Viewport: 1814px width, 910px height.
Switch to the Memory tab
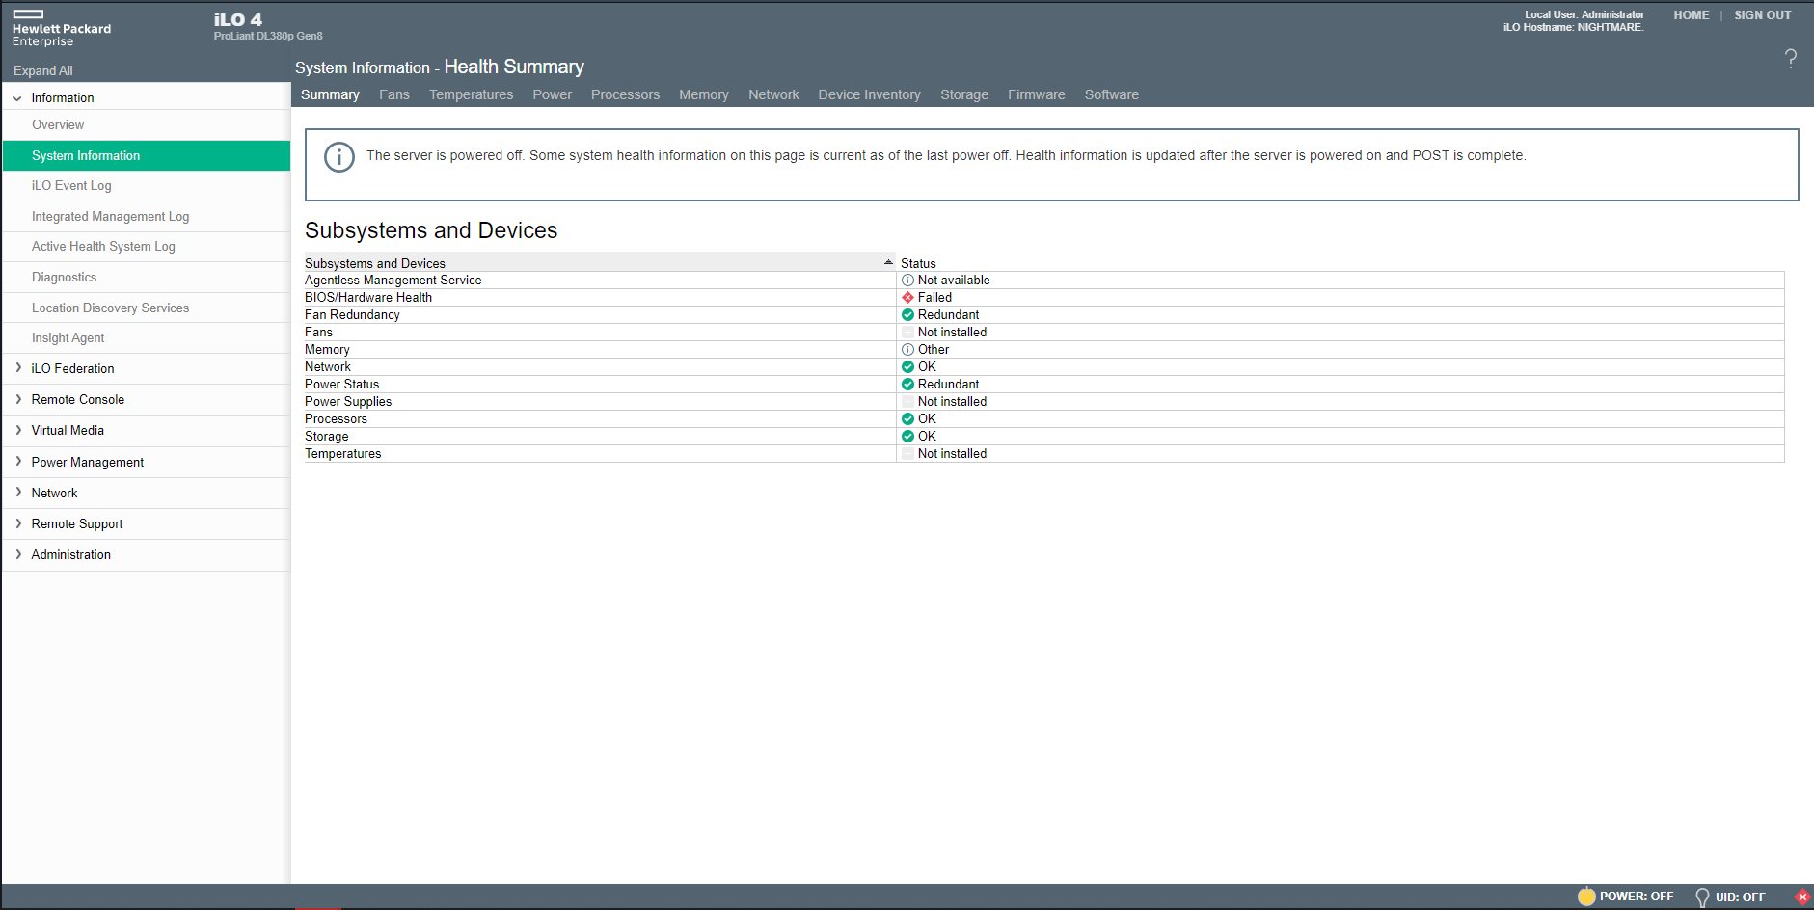(x=704, y=94)
